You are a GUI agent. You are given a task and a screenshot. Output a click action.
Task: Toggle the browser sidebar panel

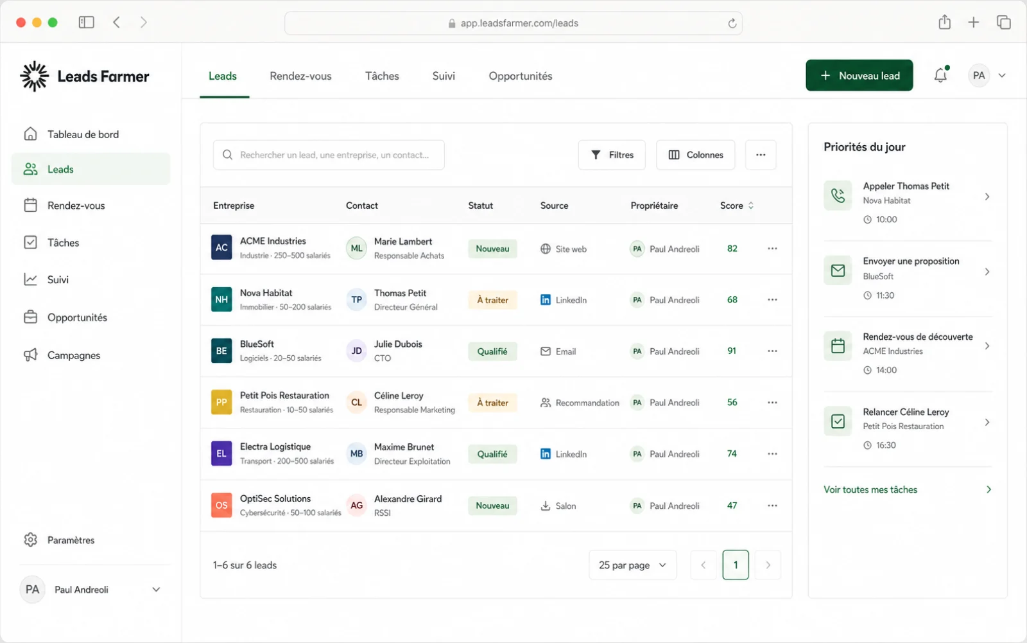pyautogui.click(x=87, y=22)
